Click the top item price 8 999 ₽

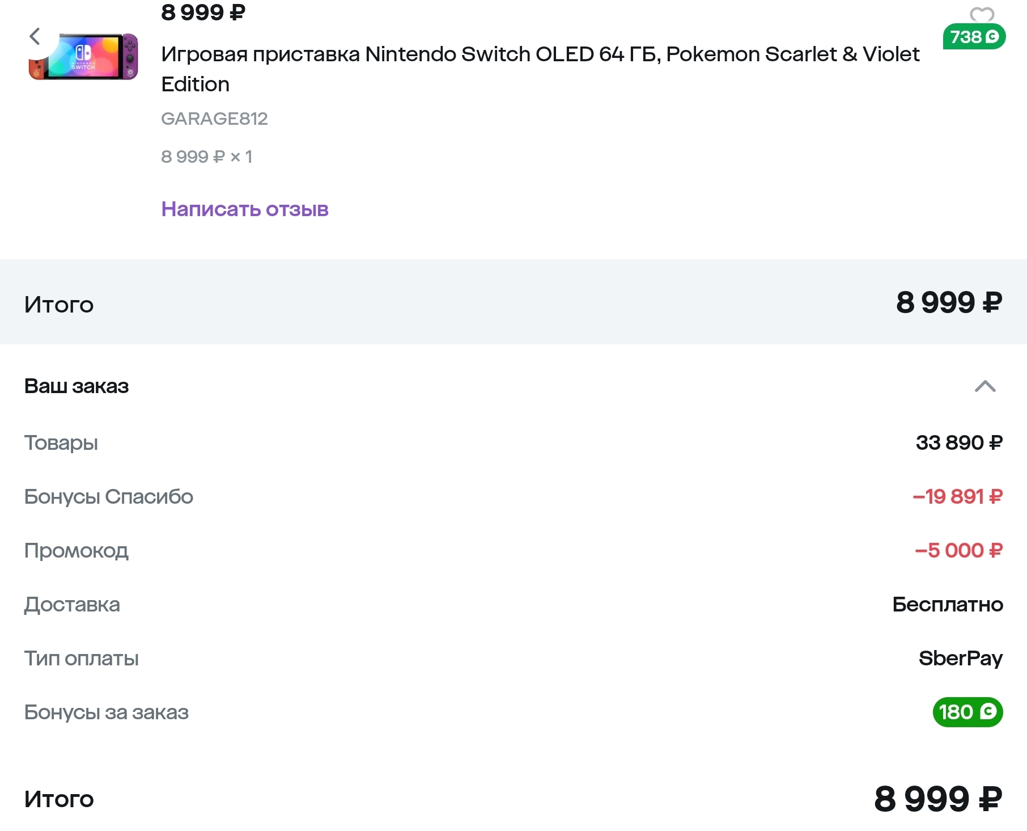(203, 12)
